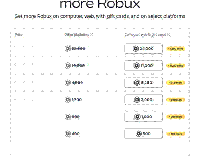Screen dimensions: 211x156
Task: Click Robux icon beside crossed-out 22,500
Action: pos(68,49)
